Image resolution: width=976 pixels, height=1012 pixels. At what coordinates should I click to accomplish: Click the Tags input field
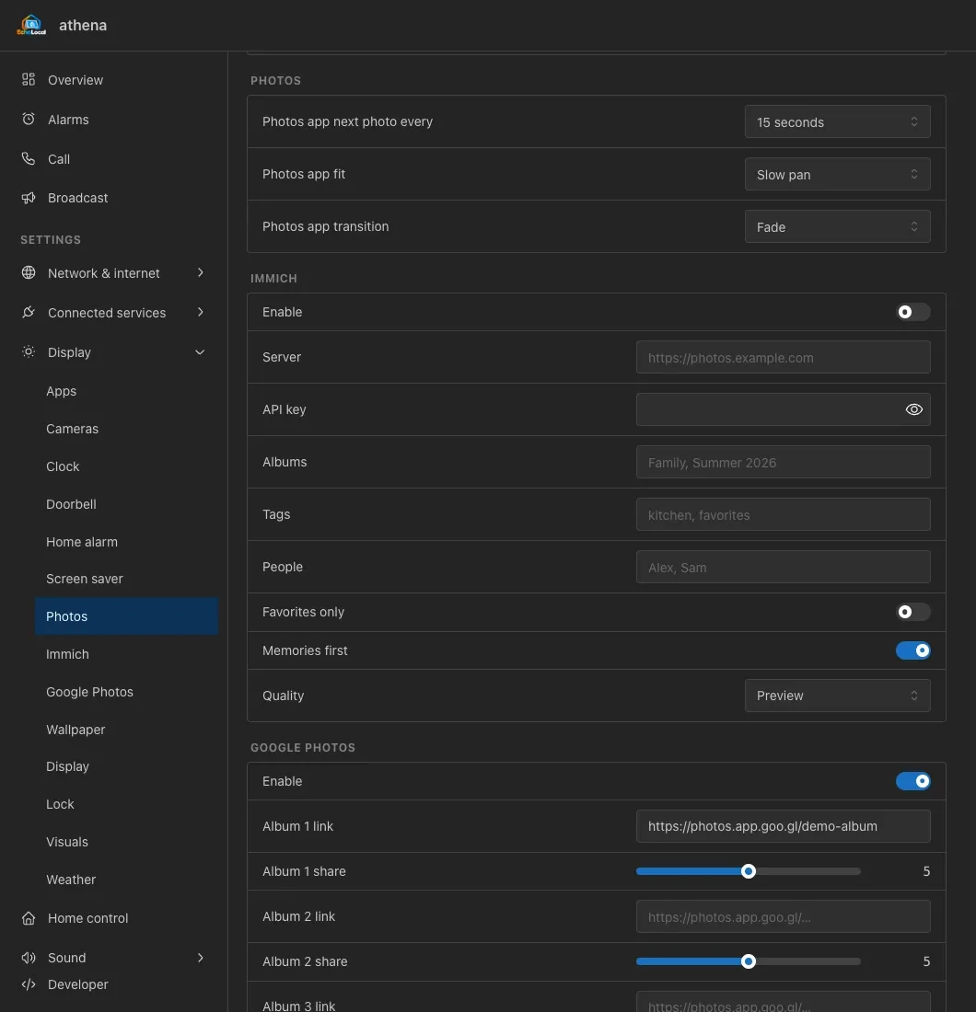(x=783, y=514)
